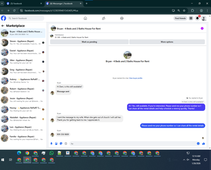
Task: Open Robert Appliance (Repair) conversation
Action: pos(23,90)
